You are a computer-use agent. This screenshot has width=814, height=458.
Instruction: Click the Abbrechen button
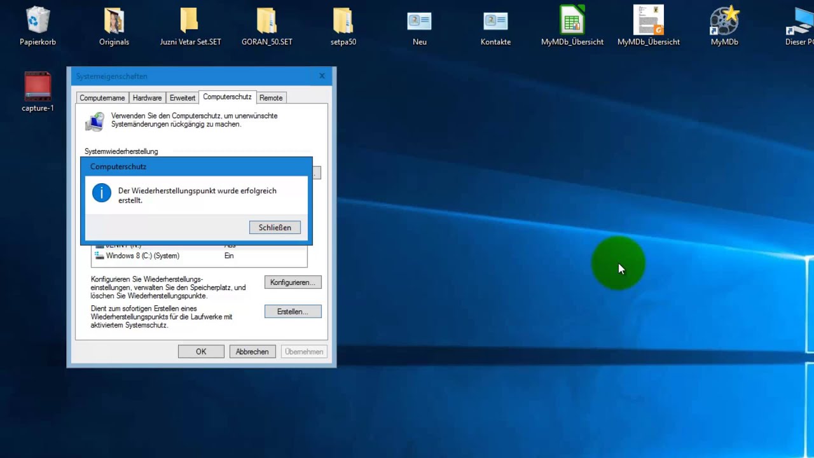pos(252,352)
